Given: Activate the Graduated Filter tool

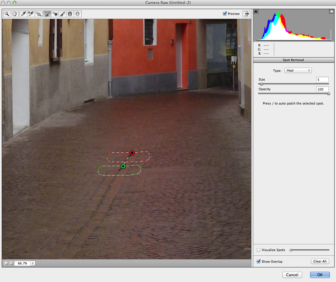Looking at the screenshot, I should pos(70,14).
